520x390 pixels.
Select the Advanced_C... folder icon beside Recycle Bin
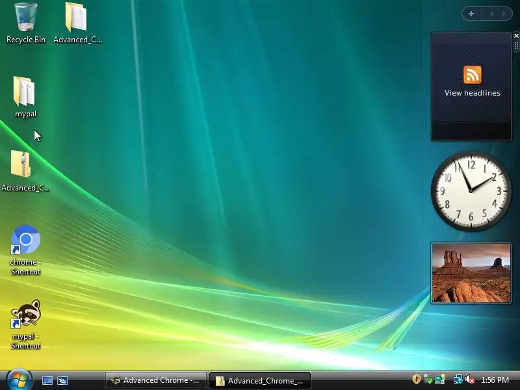(x=77, y=23)
